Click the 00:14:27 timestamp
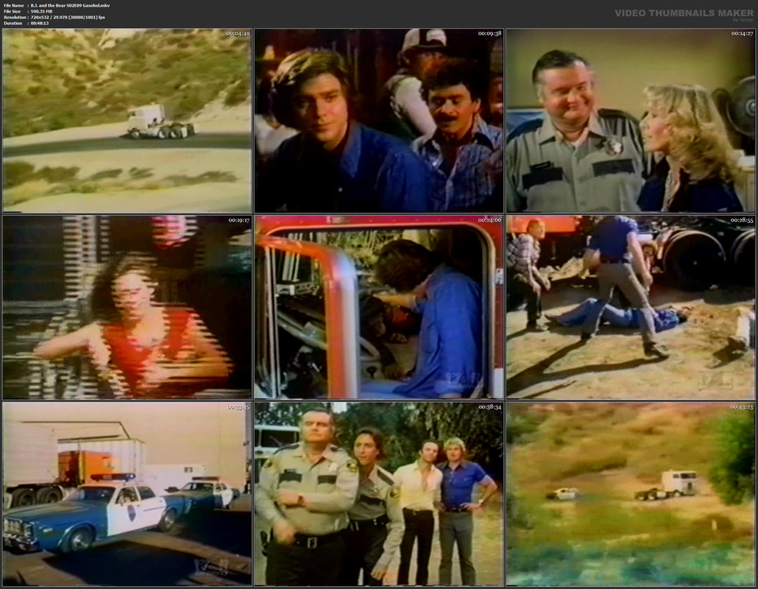Viewport: 758px width, 589px height. pos(742,33)
